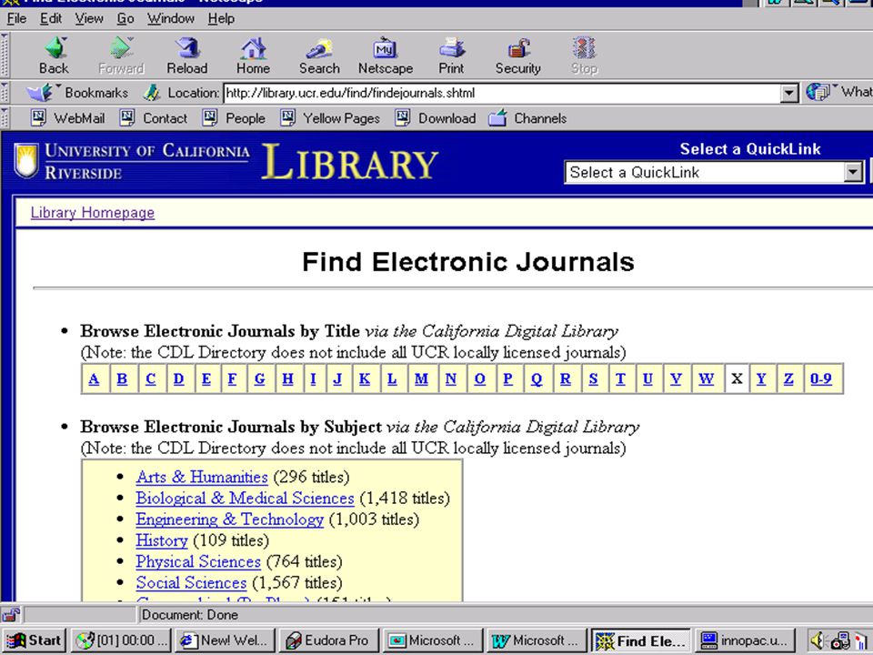Open Biological & Medical Sciences link

click(245, 498)
